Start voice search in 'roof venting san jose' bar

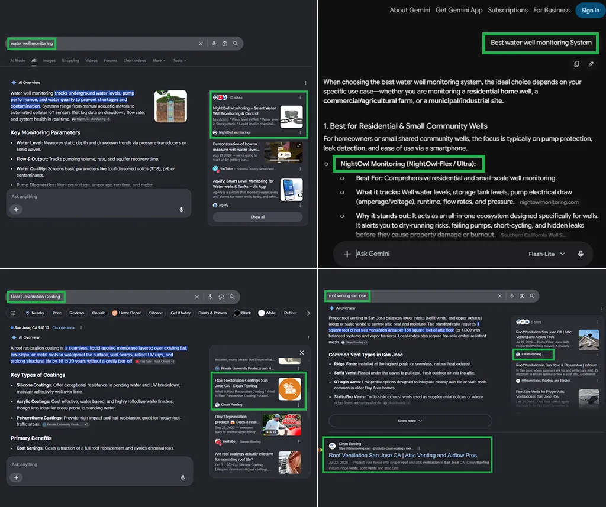512,296
